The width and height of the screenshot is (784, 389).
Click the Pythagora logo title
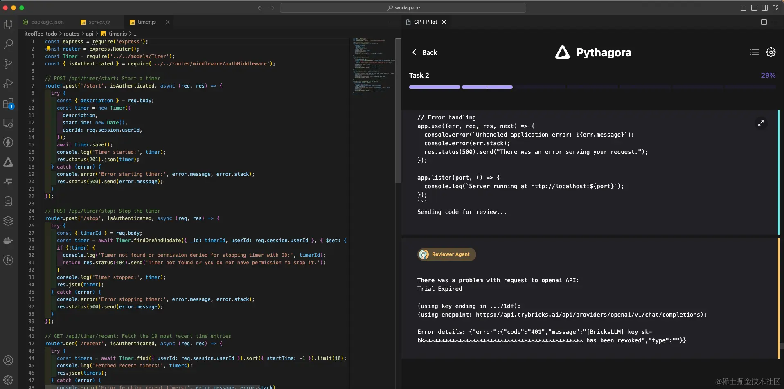point(593,52)
